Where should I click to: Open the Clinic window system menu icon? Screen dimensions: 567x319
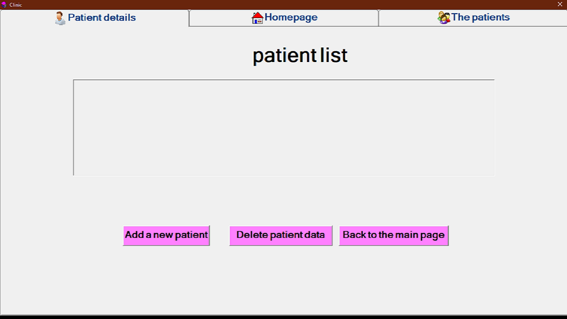click(x=4, y=5)
